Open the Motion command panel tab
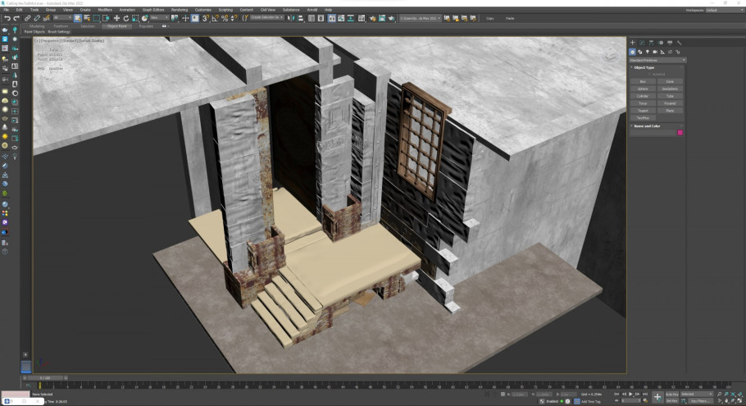Screen dimensions: 746x406 pyautogui.click(x=661, y=43)
